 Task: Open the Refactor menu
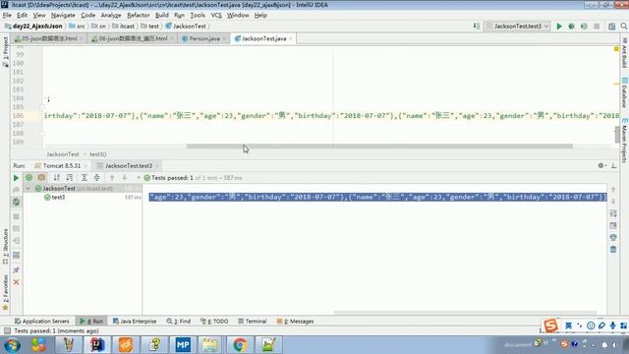point(138,16)
